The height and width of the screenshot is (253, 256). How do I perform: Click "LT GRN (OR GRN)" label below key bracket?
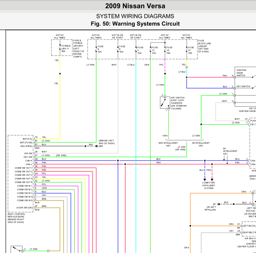pos(180,148)
